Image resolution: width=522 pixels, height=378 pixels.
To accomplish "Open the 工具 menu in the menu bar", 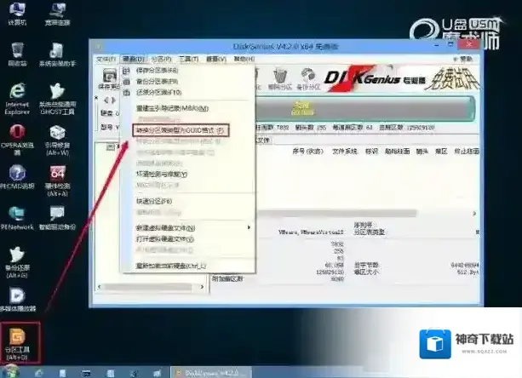I will coord(189,59).
